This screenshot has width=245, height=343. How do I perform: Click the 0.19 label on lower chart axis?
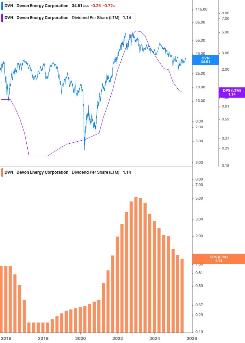199,332
